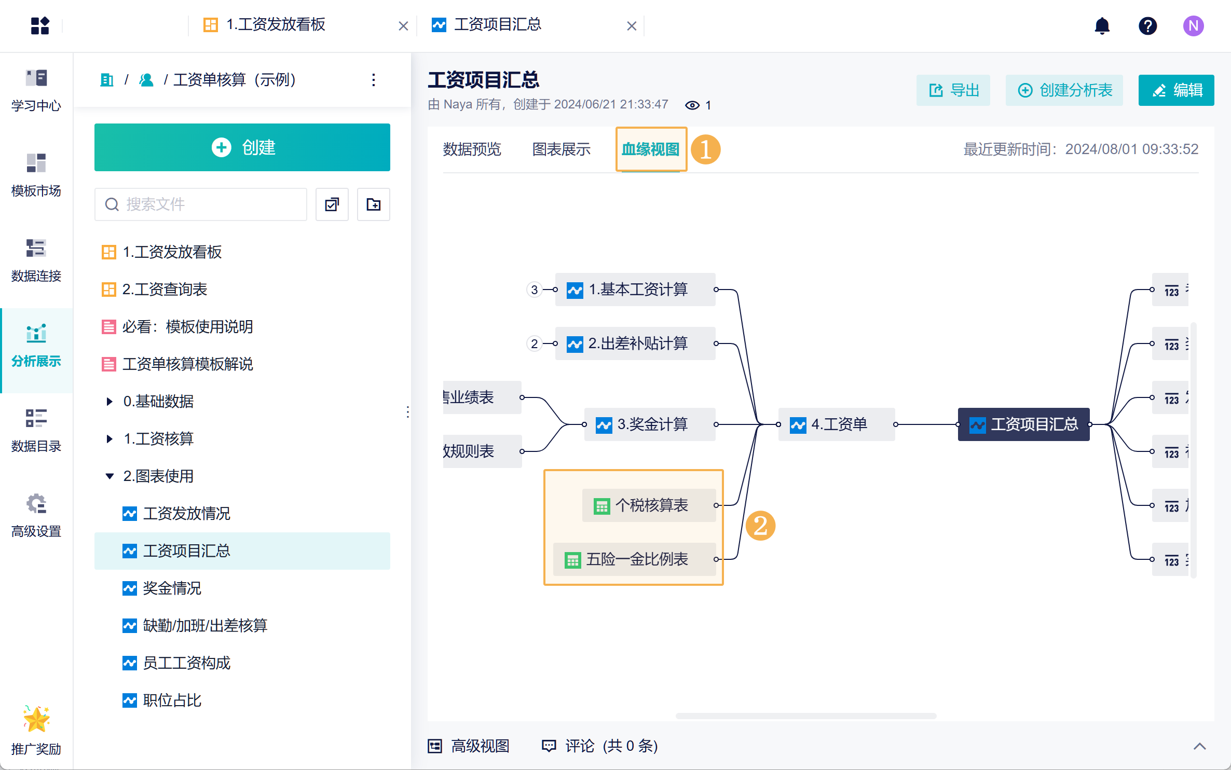Click the new folder icon
Viewport: 1231px width, 770px height.
(373, 204)
